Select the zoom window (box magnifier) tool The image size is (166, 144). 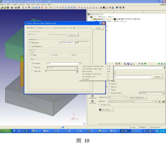click(63, 7)
